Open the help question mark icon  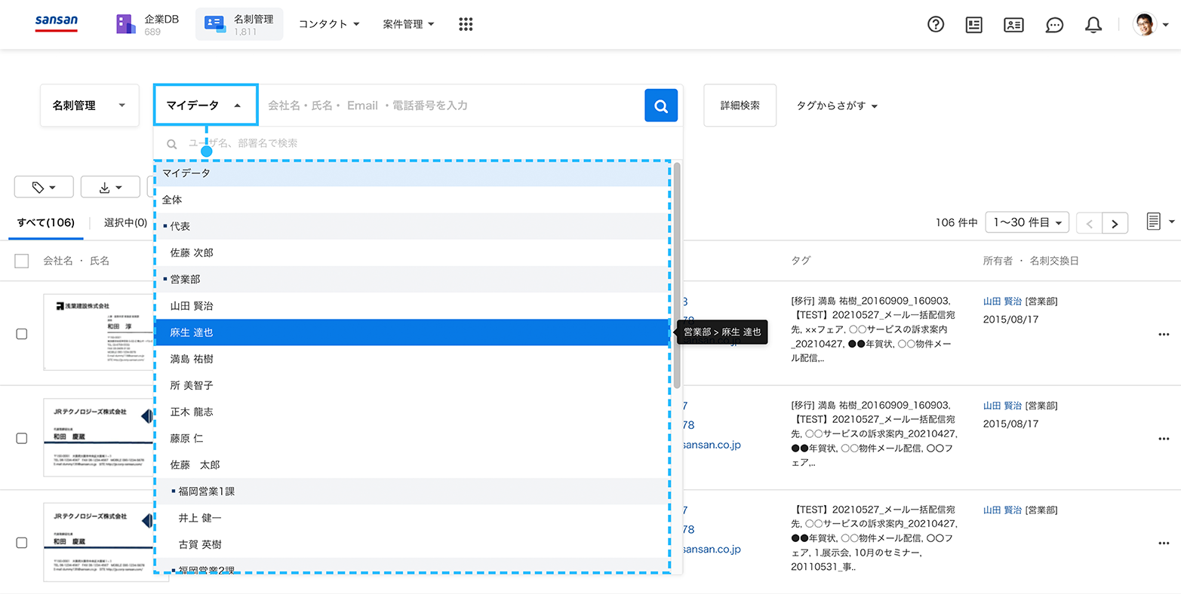936,24
